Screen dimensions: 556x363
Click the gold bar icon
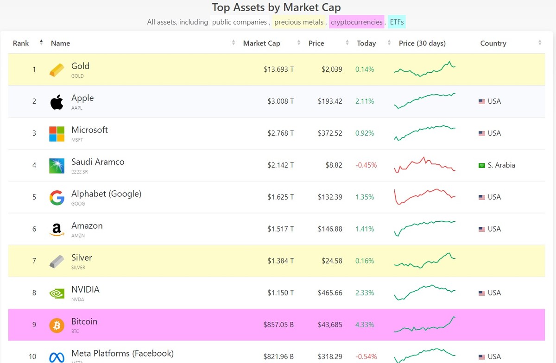point(56,69)
